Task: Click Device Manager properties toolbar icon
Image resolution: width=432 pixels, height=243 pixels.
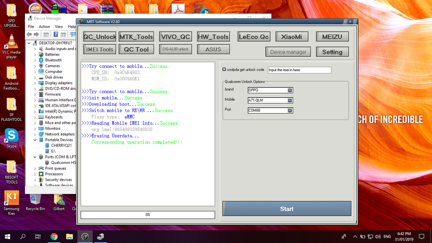Action: tap(46, 34)
